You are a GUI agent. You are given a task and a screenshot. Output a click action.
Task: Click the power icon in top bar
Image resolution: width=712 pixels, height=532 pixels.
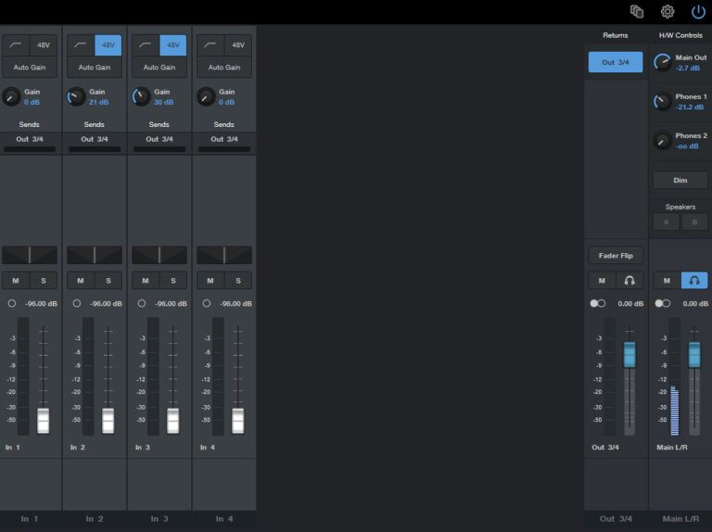(x=698, y=11)
